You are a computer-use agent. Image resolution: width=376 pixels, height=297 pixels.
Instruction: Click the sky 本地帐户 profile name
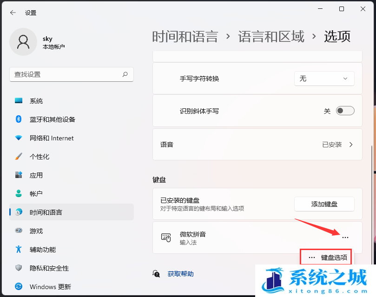54,42
